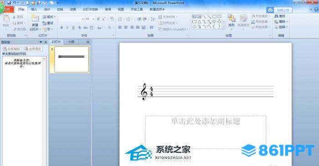
Task: Toggle Underline formatting
Action: click(x=73, y=28)
